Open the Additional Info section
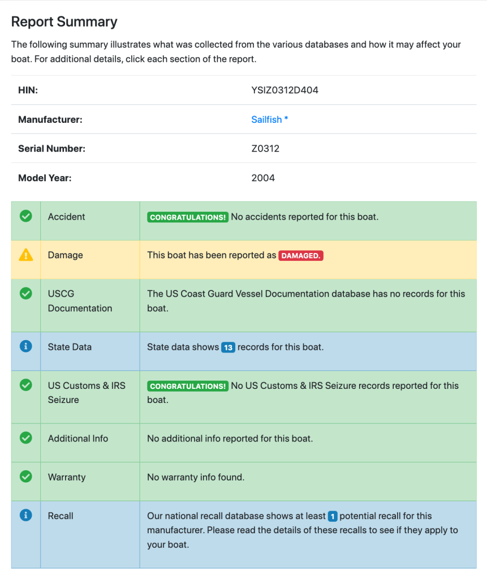The width and height of the screenshot is (487, 579). click(x=78, y=438)
